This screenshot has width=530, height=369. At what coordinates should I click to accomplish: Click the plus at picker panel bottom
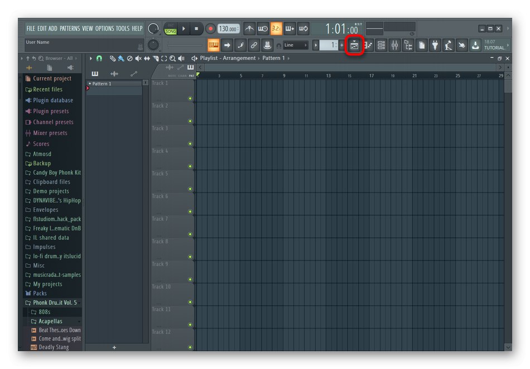114,347
